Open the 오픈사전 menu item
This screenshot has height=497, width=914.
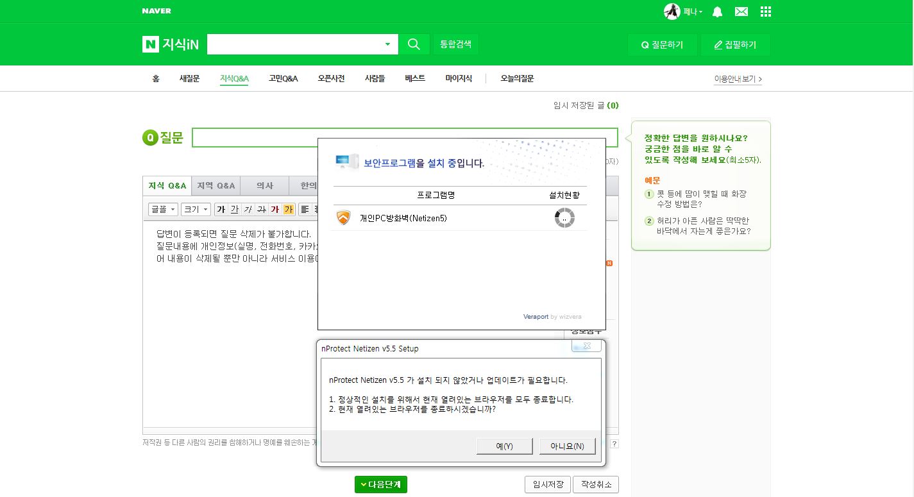tap(331, 78)
